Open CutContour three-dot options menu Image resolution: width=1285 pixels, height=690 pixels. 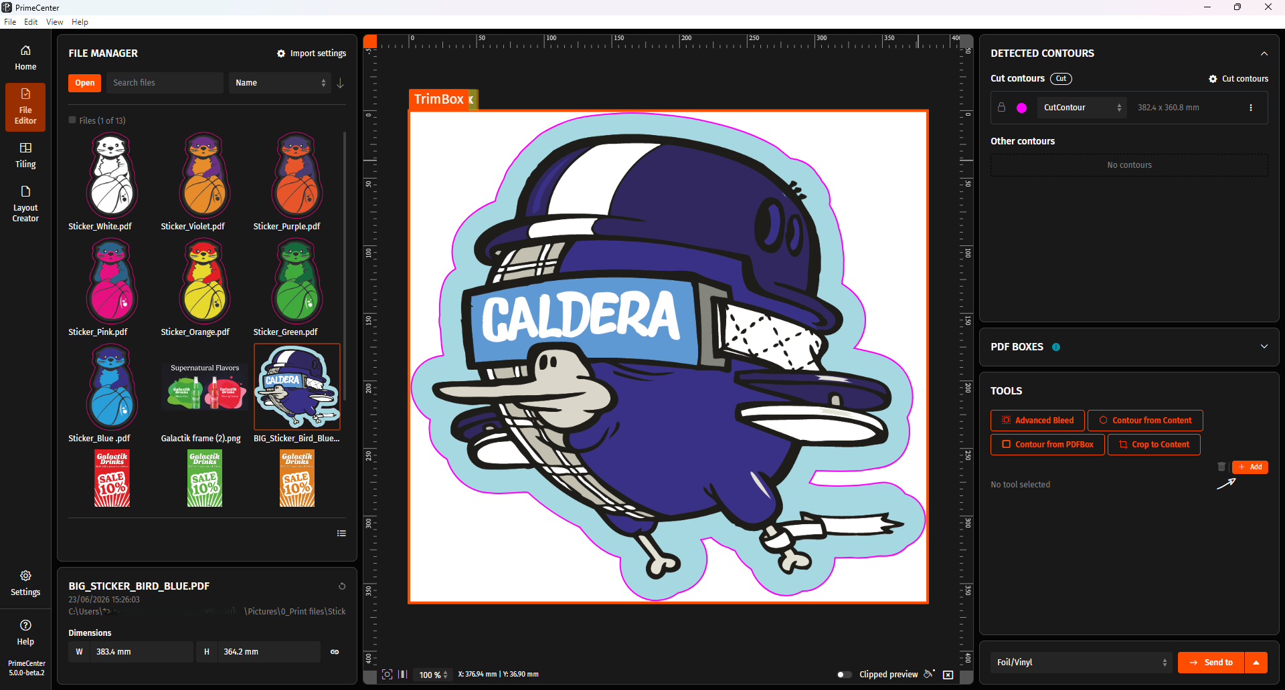click(x=1251, y=108)
